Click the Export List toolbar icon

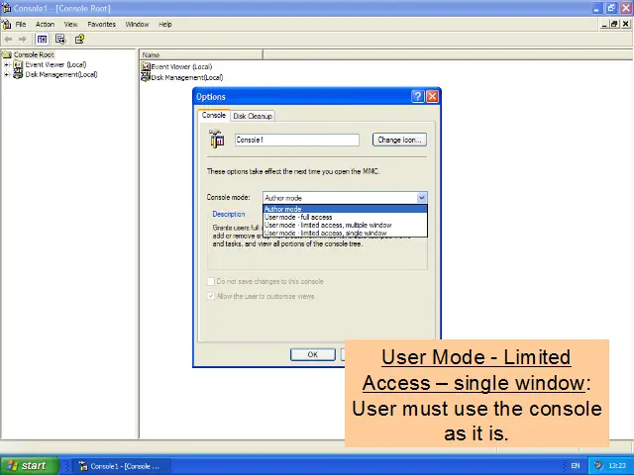click(60, 40)
